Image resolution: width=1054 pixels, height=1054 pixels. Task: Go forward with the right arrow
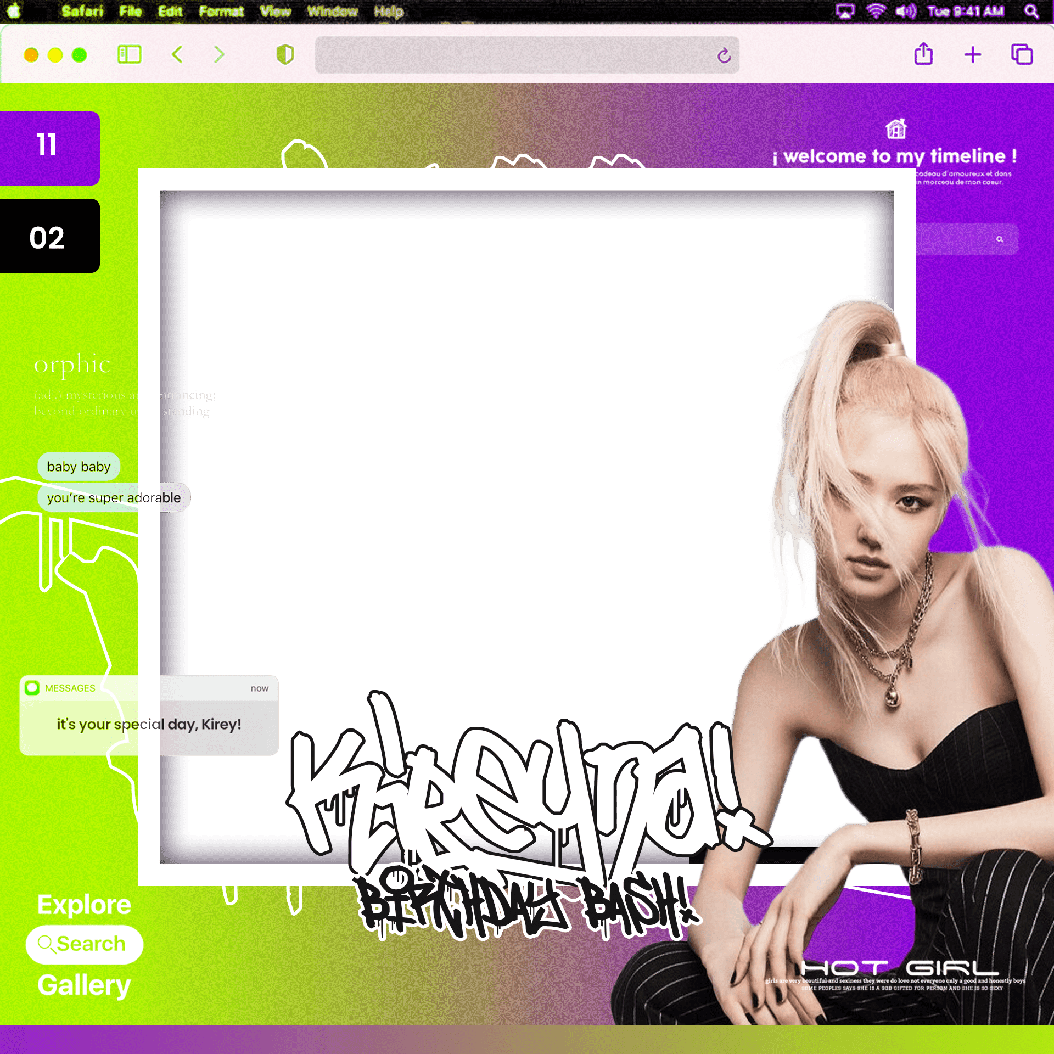219,55
